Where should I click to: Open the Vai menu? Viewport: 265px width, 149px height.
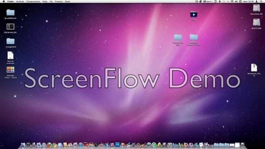point(51,1)
